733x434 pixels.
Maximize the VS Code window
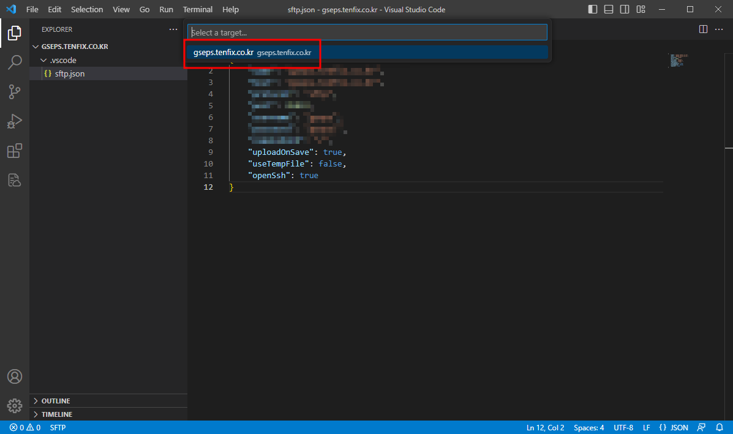tap(690, 9)
